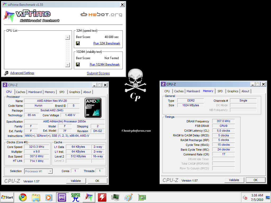Open Google Chrome from the taskbar

23,197
